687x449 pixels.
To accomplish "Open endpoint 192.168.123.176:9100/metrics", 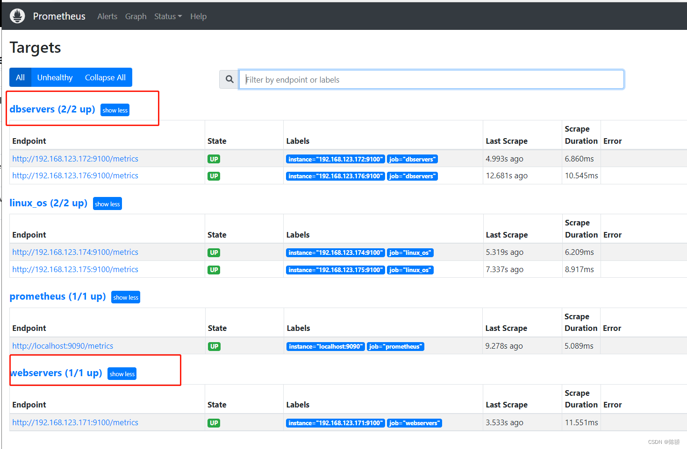I will pyautogui.click(x=75, y=175).
